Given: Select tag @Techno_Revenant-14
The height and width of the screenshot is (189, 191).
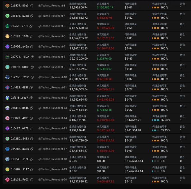Looking at the screenshot, I should point(53,118).
